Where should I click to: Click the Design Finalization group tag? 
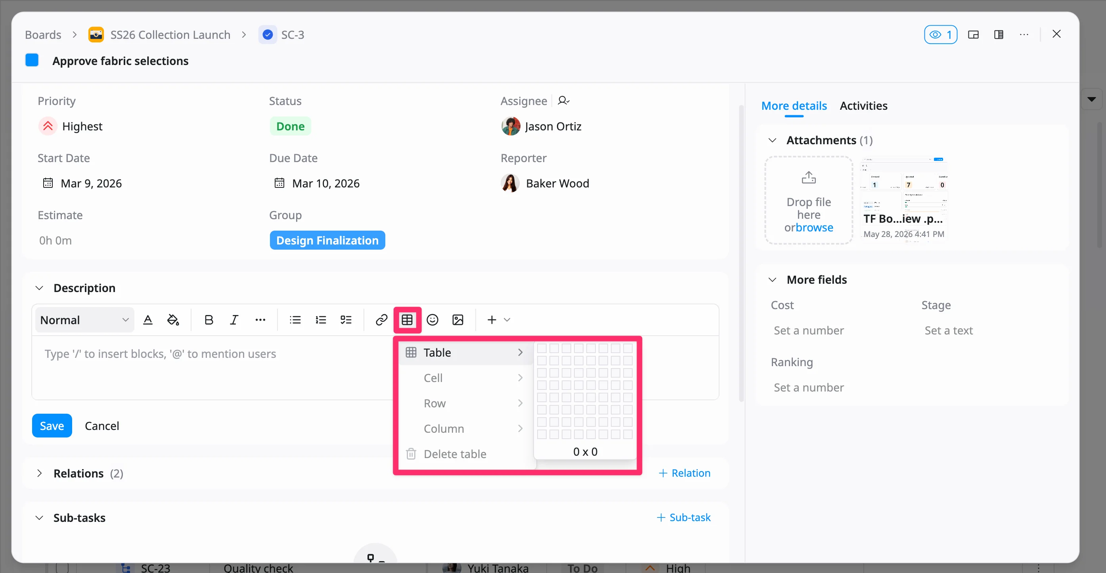pos(327,241)
